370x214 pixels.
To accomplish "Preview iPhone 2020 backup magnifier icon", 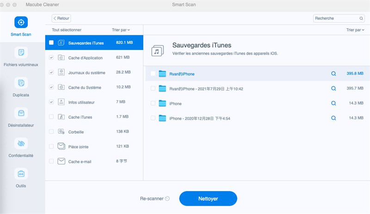I will [x=333, y=118].
